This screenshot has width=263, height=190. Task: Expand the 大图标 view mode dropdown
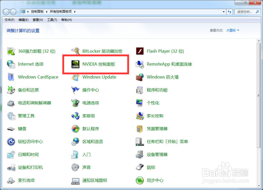tap(233, 30)
